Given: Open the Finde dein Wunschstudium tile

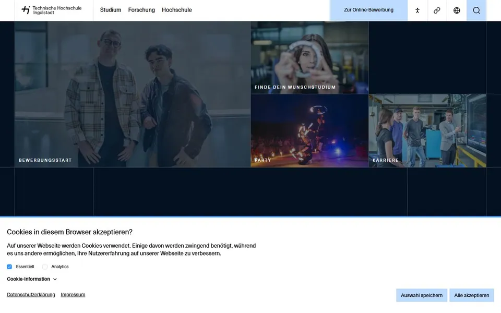Looking at the screenshot, I should click(309, 57).
